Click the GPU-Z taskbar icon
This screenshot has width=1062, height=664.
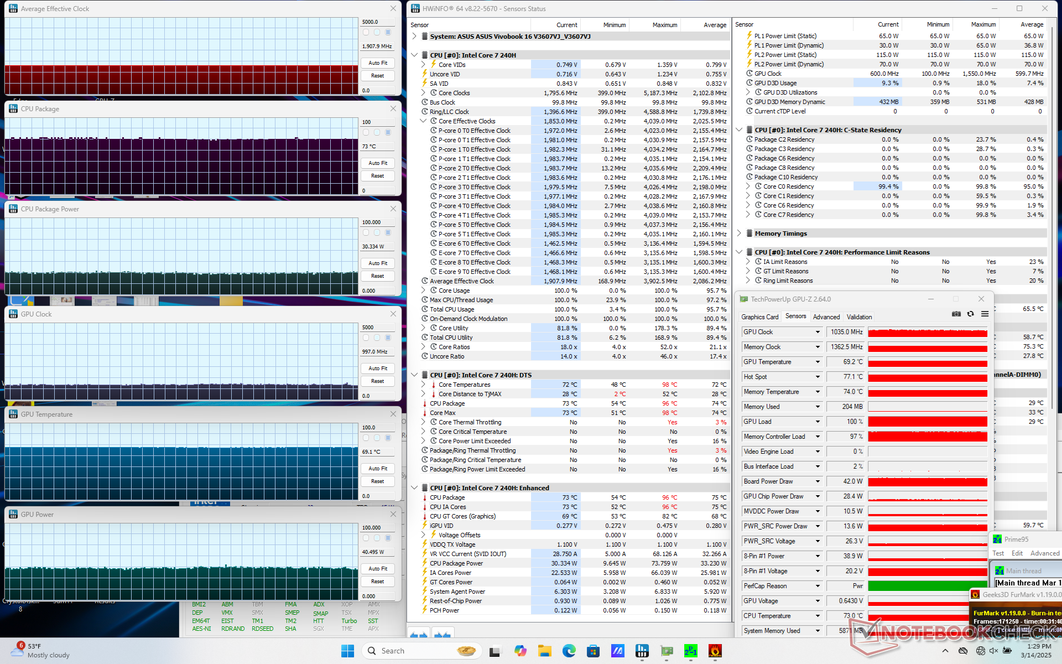[x=667, y=651]
